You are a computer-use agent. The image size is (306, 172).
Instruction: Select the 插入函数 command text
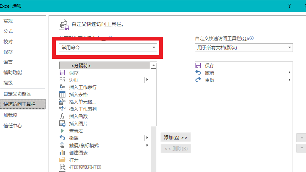(x=78, y=117)
